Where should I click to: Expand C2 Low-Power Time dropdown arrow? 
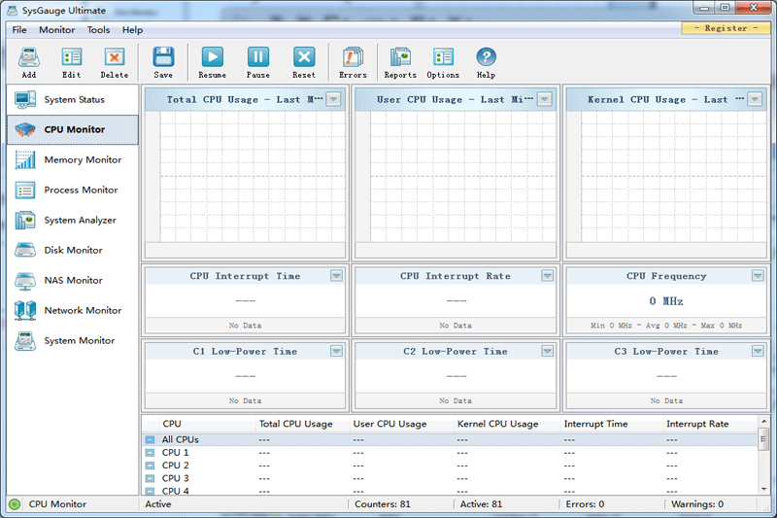pyautogui.click(x=547, y=351)
